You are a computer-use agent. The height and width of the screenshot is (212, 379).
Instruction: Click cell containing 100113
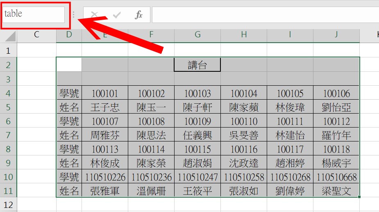tap(105, 149)
